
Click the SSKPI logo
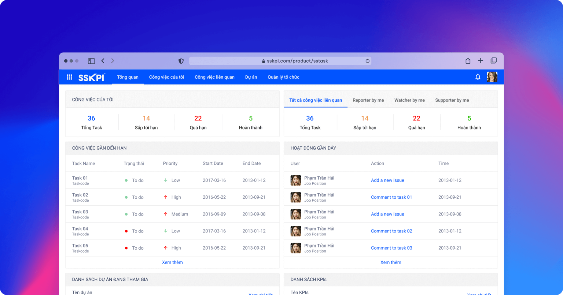pyautogui.click(x=91, y=77)
